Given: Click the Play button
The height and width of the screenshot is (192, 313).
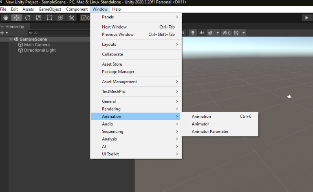Looking at the screenshot, I should pyautogui.click(x=306, y=18).
